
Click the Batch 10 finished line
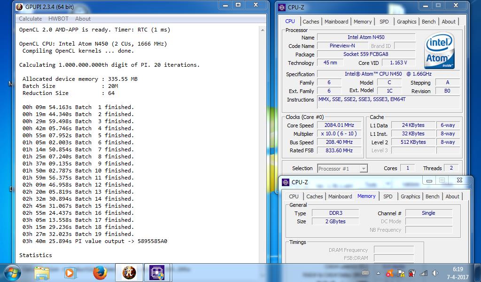pos(78,171)
